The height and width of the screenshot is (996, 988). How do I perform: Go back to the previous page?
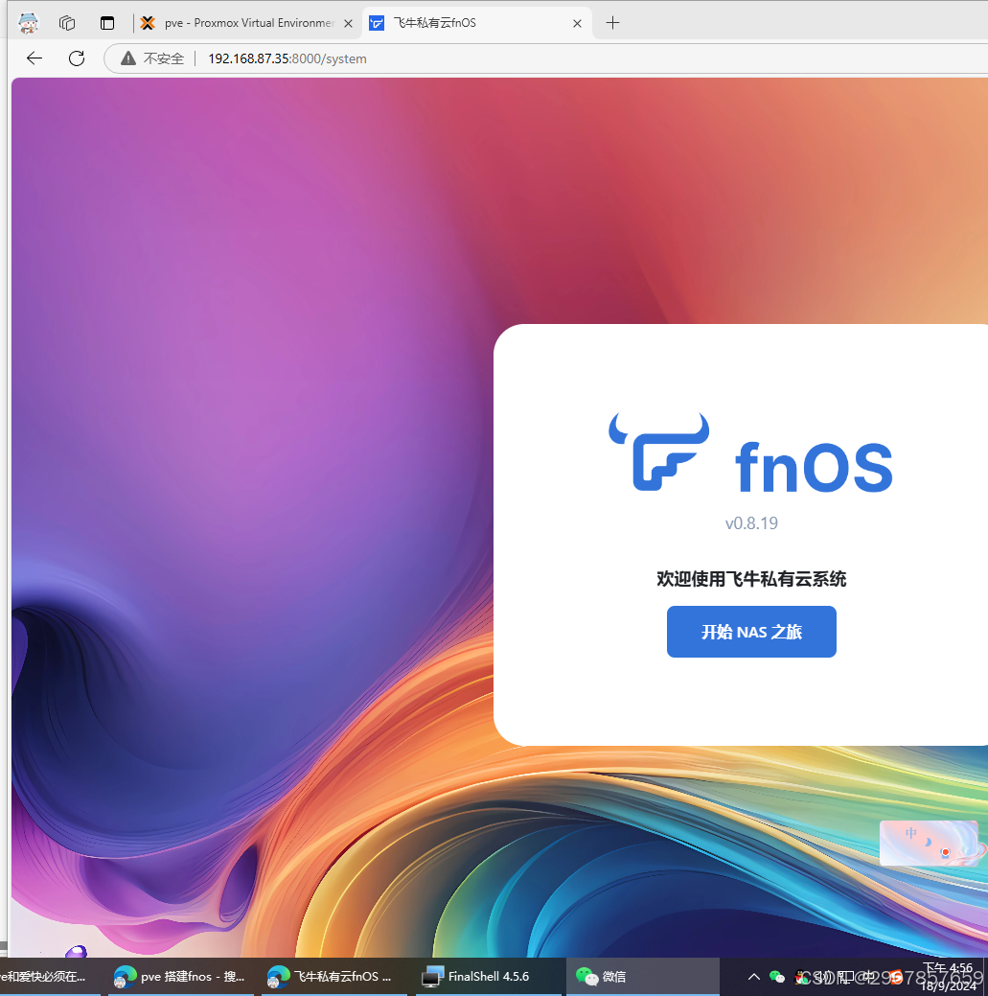point(34,58)
